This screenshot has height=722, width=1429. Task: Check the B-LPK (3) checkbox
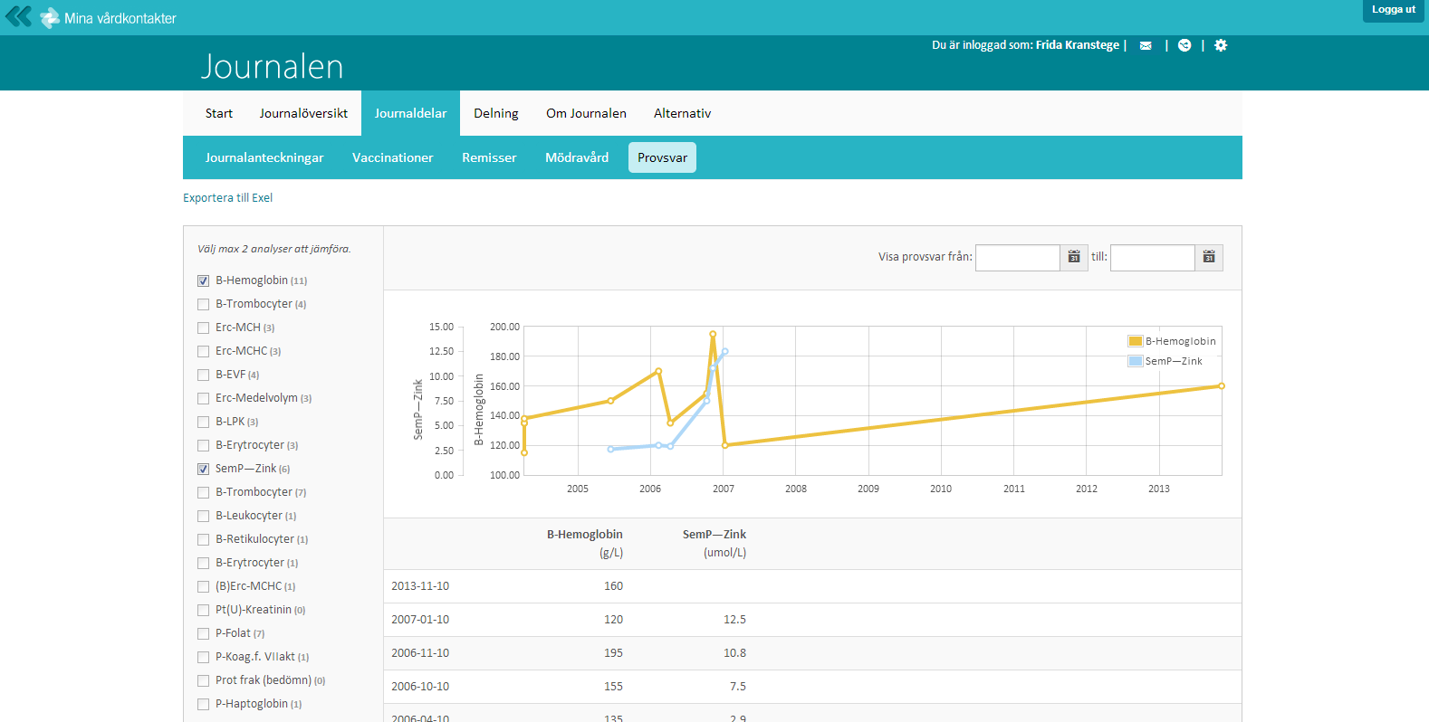(x=203, y=422)
